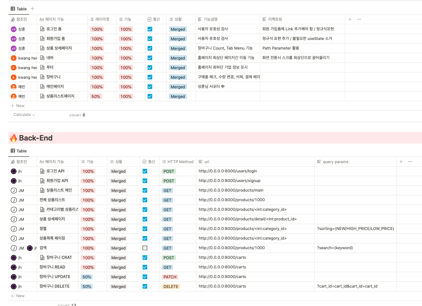Open 상황 Merged select for 푸터 row
This screenshot has width=422, height=306.
click(178, 68)
